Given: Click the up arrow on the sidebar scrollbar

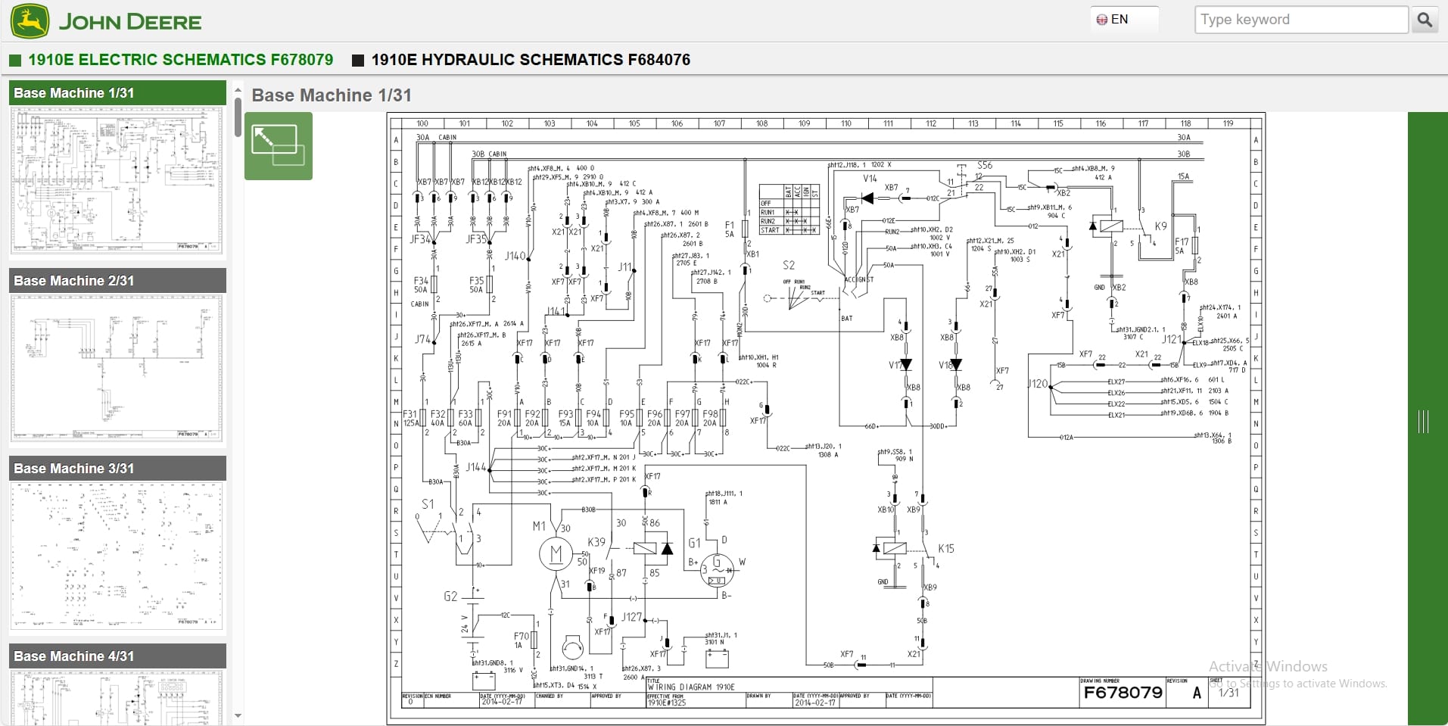Looking at the screenshot, I should [x=238, y=89].
